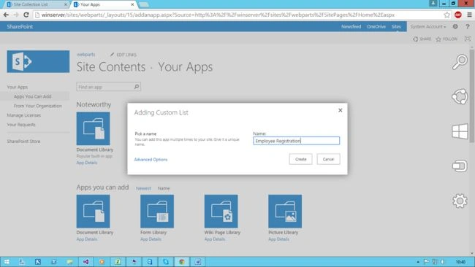
Task: Toggle focus on content icon
Action: point(468,39)
